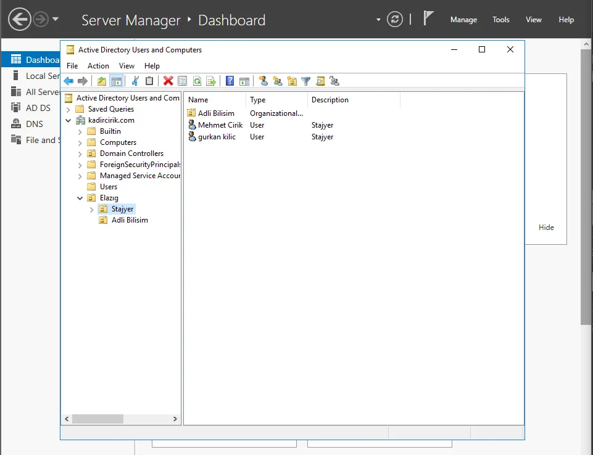Click the Refresh toolbar icon
593x455 pixels.
coord(197,81)
